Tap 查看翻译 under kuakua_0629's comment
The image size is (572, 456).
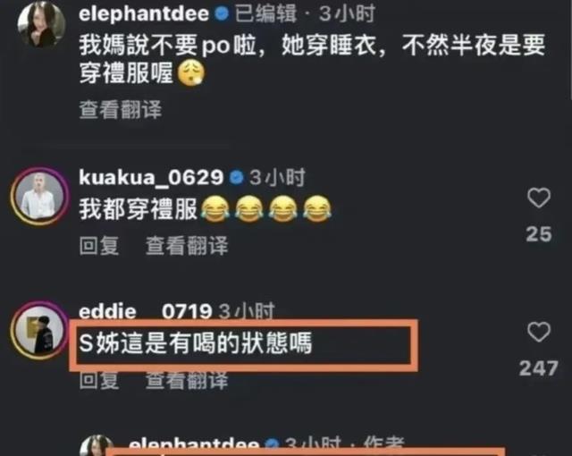coord(187,246)
